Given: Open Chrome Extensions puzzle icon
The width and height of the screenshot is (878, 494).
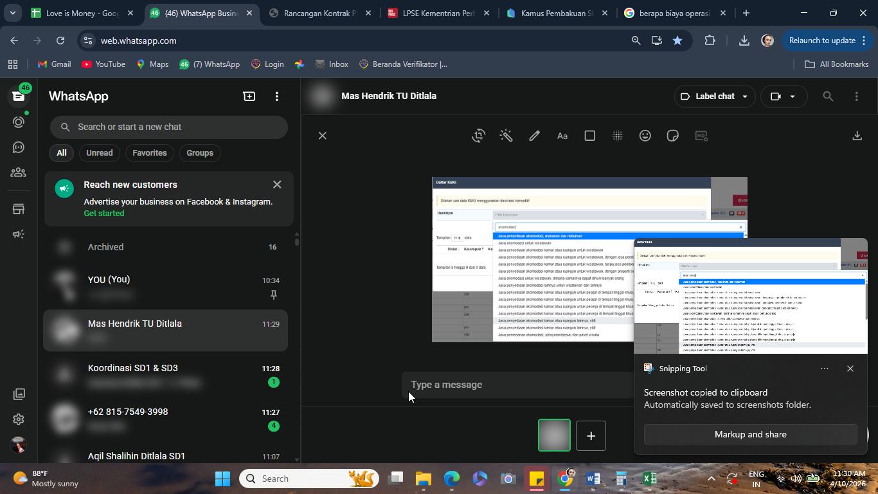Looking at the screenshot, I should [x=710, y=41].
